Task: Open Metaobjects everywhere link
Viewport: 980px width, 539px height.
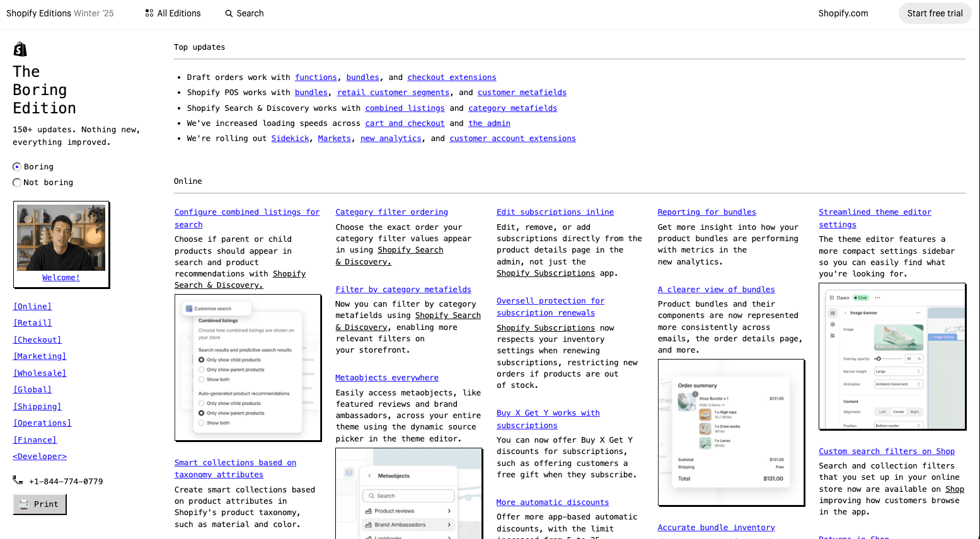Action: (x=387, y=378)
